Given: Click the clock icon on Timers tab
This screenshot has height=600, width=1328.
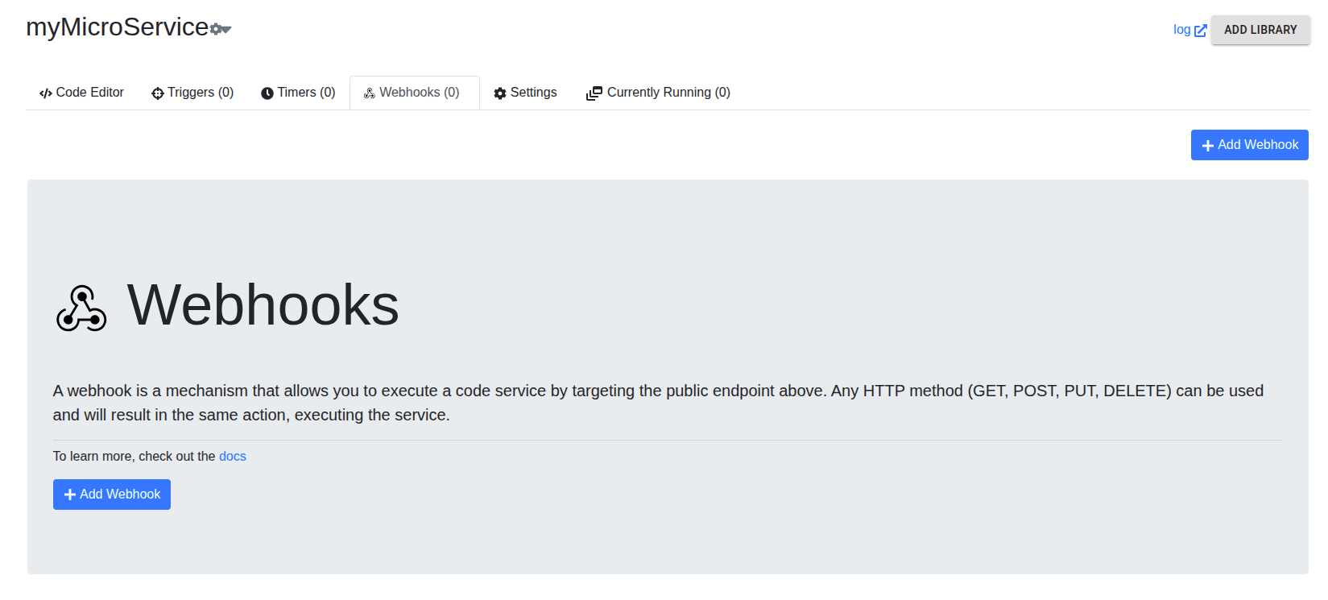Looking at the screenshot, I should (x=267, y=93).
